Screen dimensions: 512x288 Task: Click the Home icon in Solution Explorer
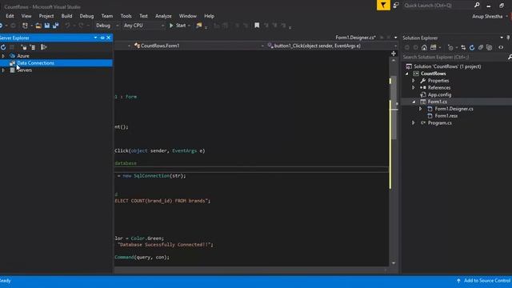pyautogui.click(x=424, y=48)
